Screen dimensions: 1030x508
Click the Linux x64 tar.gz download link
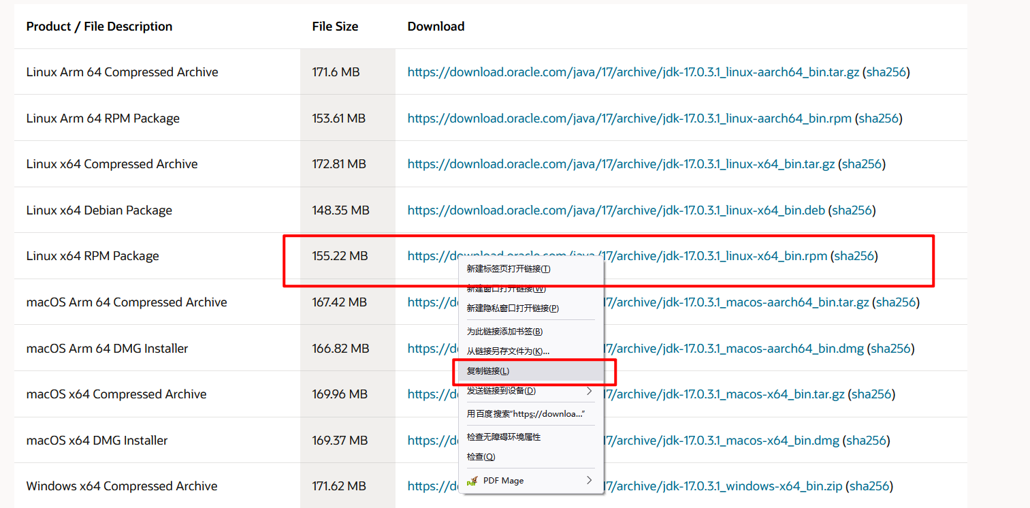pos(621,164)
